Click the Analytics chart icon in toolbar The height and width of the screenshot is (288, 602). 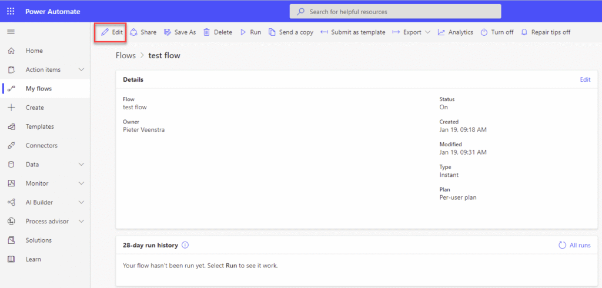coord(442,32)
